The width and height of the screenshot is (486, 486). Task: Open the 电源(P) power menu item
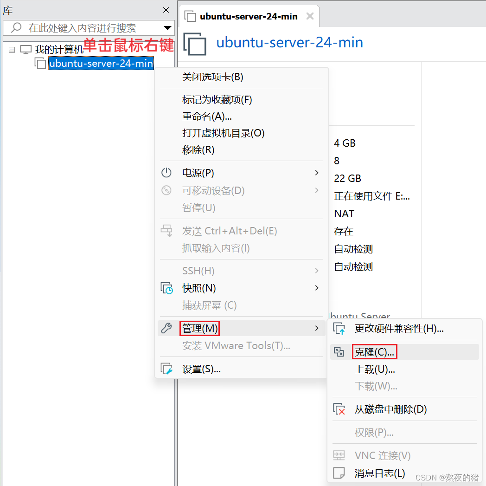tap(242, 173)
